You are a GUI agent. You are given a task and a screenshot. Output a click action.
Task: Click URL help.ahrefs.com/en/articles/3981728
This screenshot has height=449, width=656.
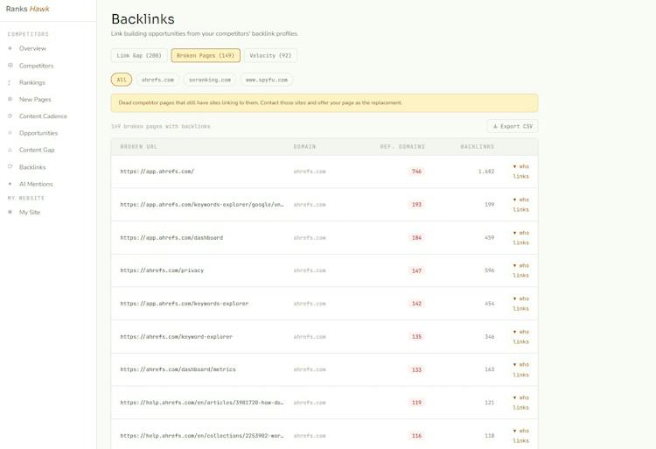coord(202,402)
